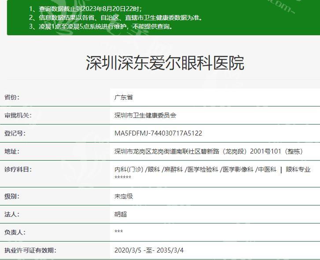Select the notice line about 2023年8月20日22时

point(85,9)
